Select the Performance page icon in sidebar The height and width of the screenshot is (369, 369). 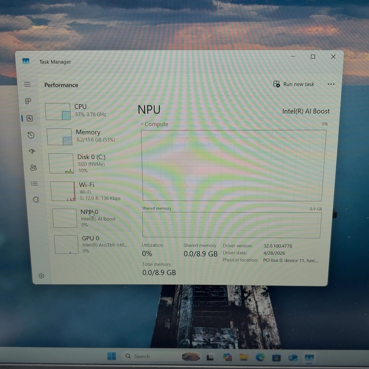pyautogui.click(x=30, y=118)
